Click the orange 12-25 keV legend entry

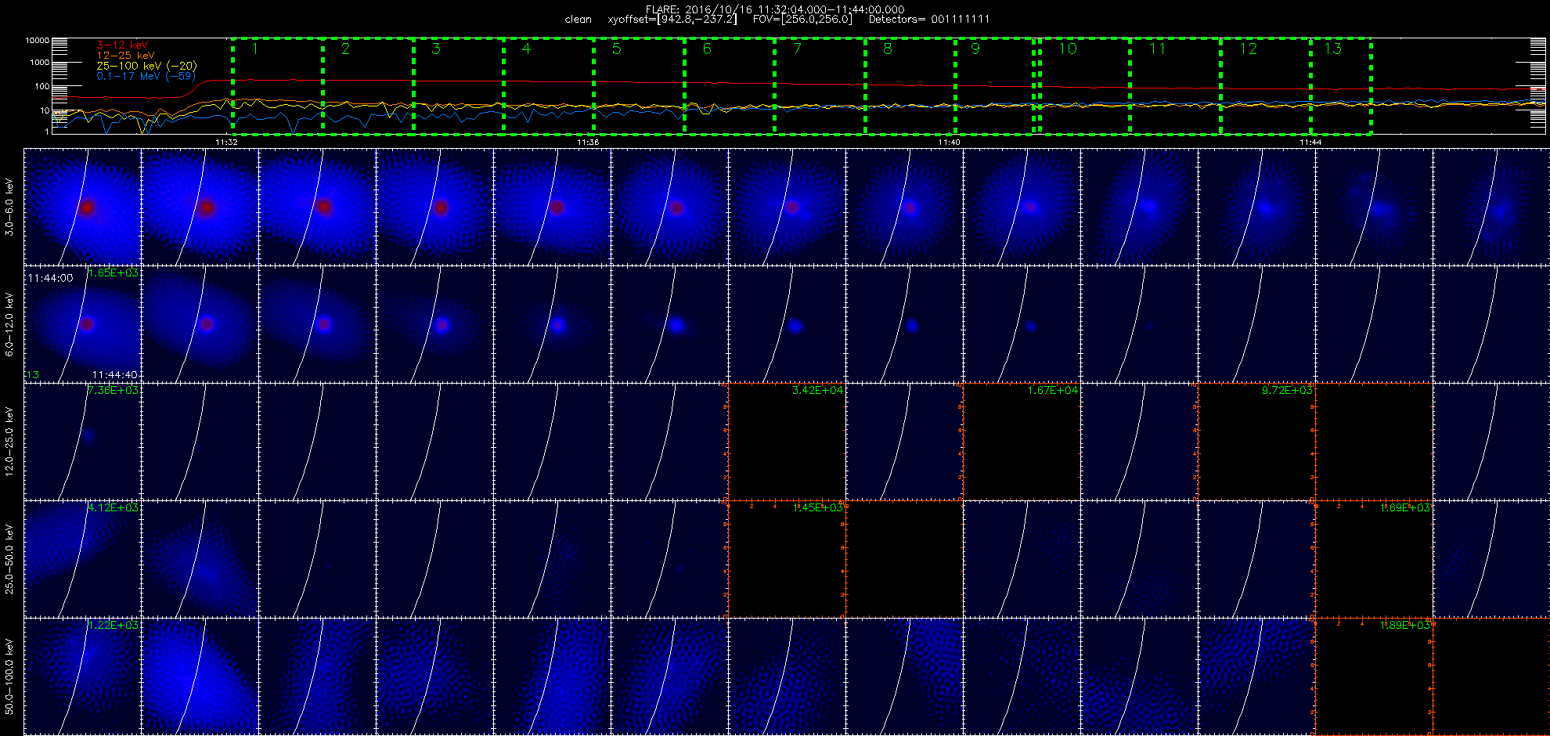(125, 56)
